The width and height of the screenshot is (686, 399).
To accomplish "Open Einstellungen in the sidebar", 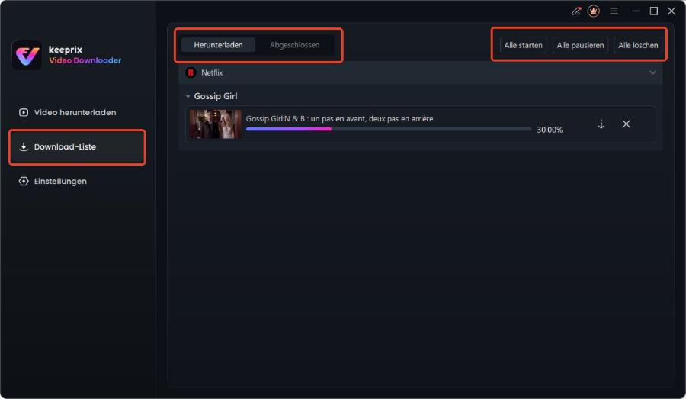I will pyautogui.click(x=53, y=181).
